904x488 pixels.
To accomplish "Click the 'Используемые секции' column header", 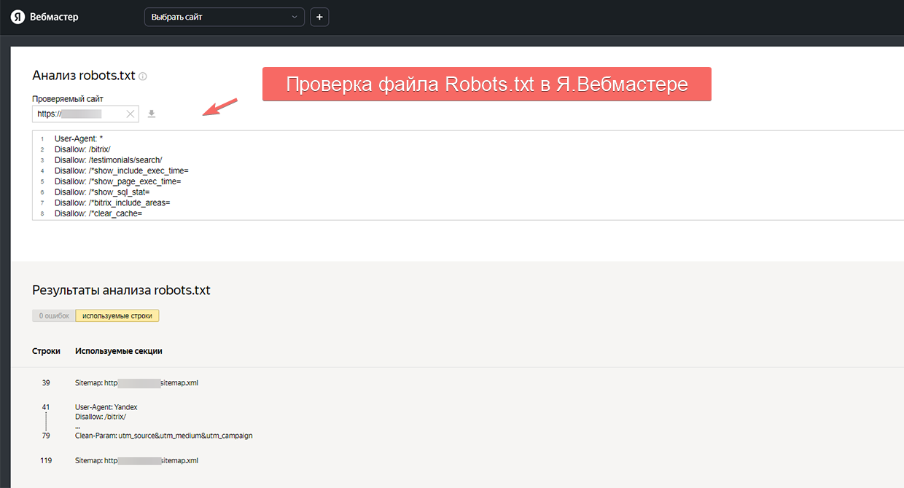I will 119,351.
